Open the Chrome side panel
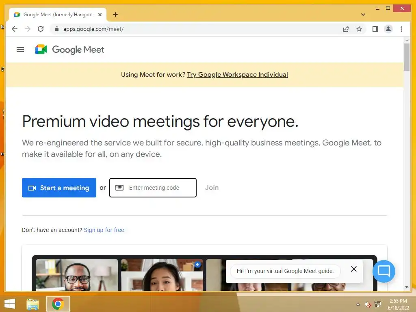The image size is (416, 312). click(x=375, y=29)
